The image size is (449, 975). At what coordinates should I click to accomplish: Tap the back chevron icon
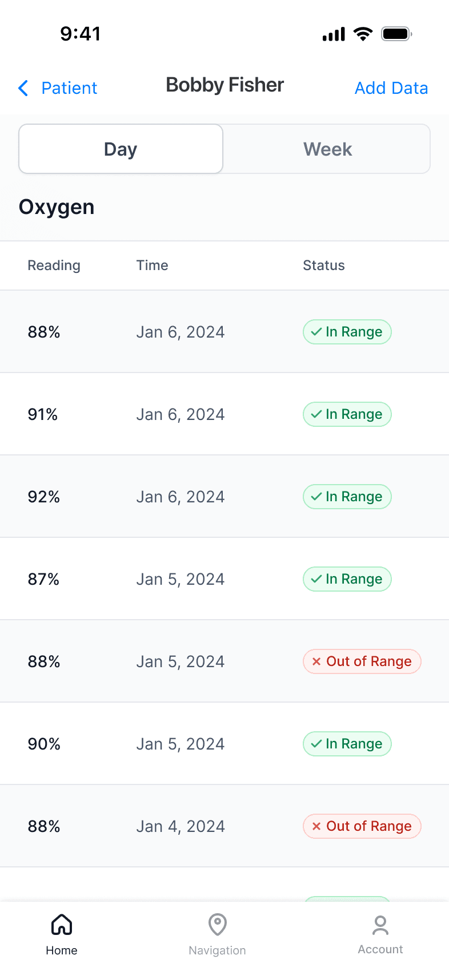pos(23,88)
